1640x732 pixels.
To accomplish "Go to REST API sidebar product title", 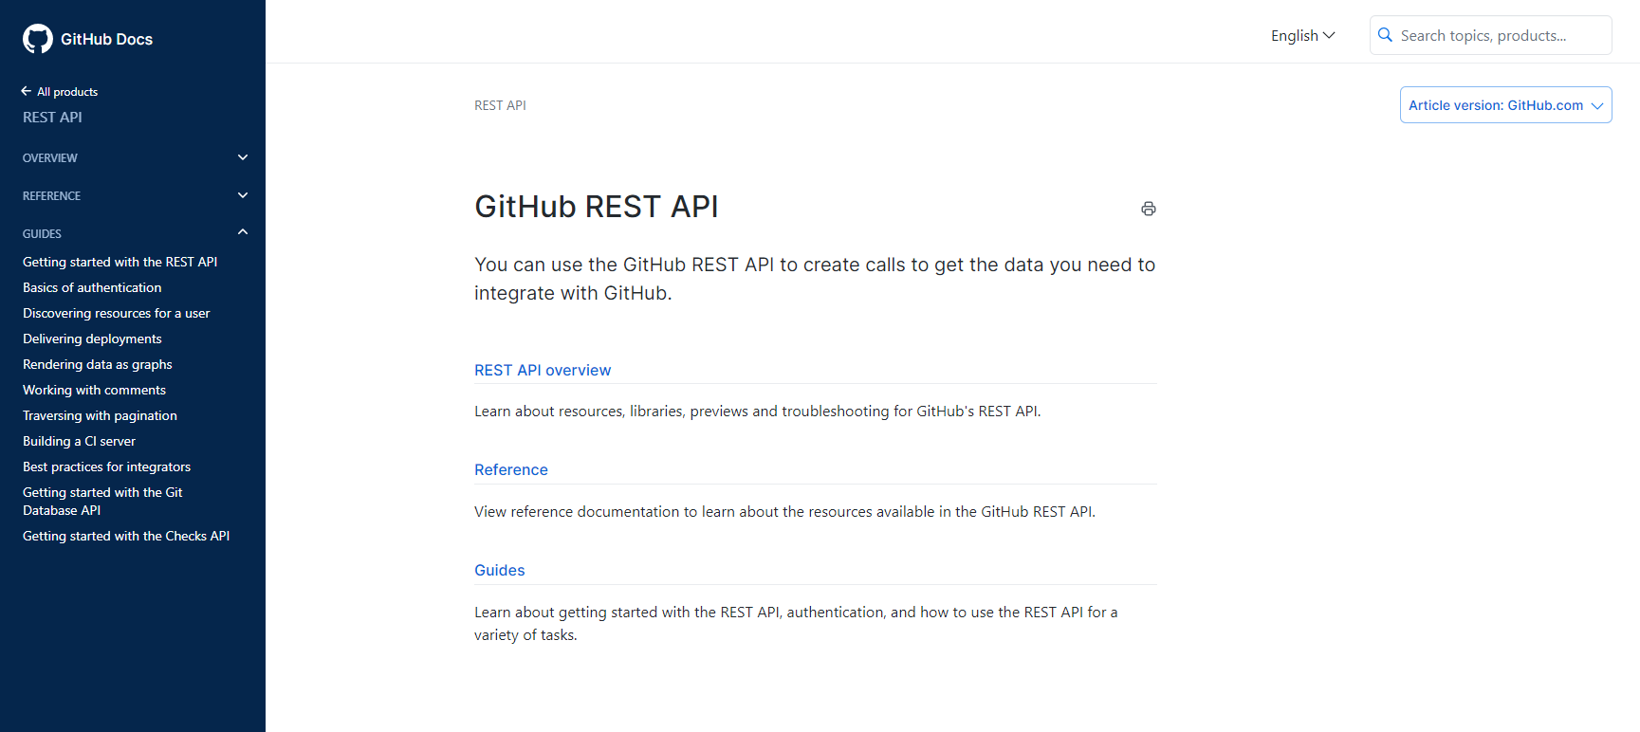I will point(52,117).
